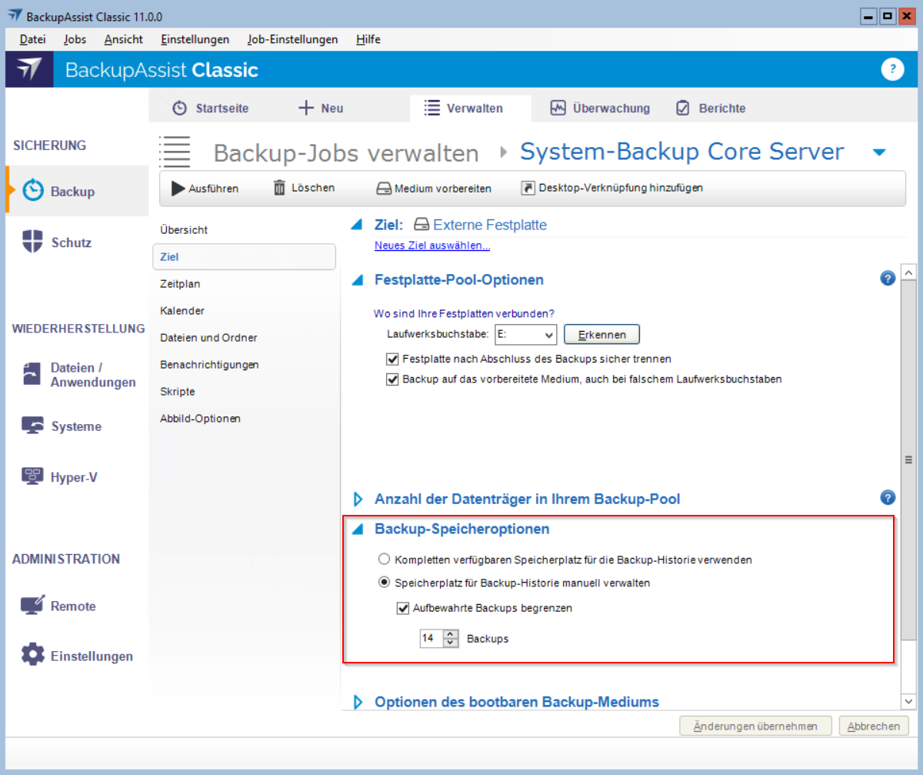923x775 pixels.
Task: Click the Einstellungen gear icon
Action: pos(32,656)
